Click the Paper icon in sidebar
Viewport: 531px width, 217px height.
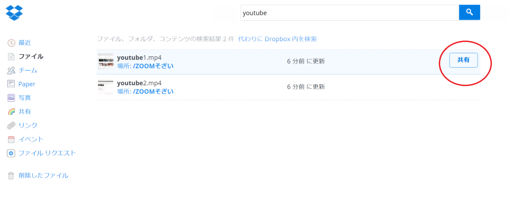(x=11, y=84)
